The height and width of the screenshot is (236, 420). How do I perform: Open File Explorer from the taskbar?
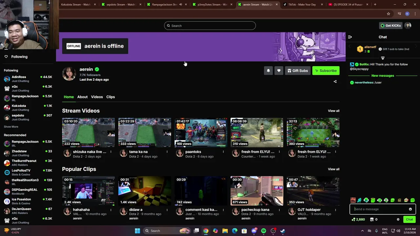point(225,231)
